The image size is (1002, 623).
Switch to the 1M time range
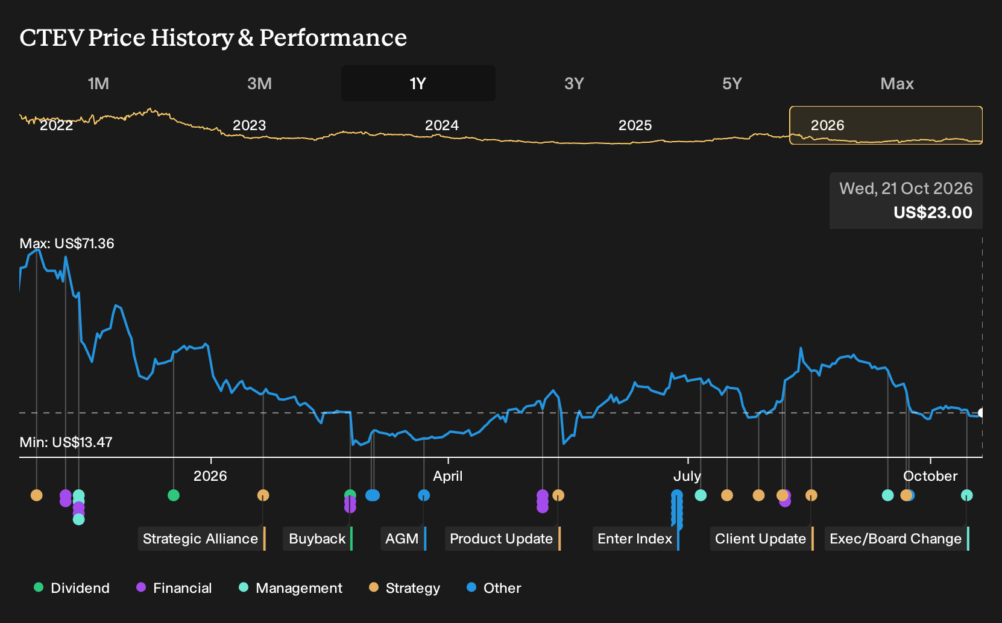[98, 83]
